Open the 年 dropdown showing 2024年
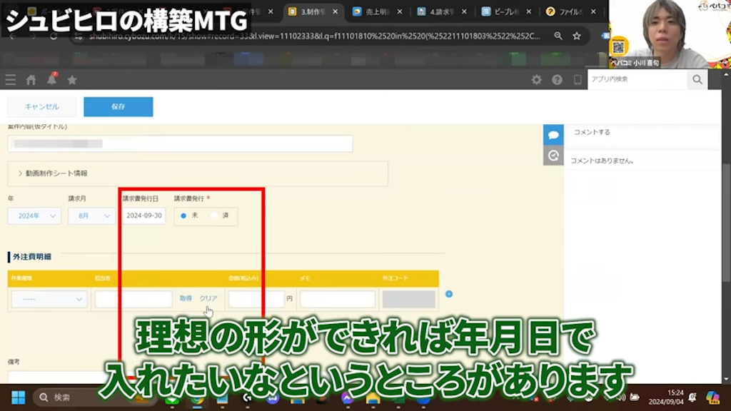Image resolution: width=731 pixels, height=411 pixels. 34,215
